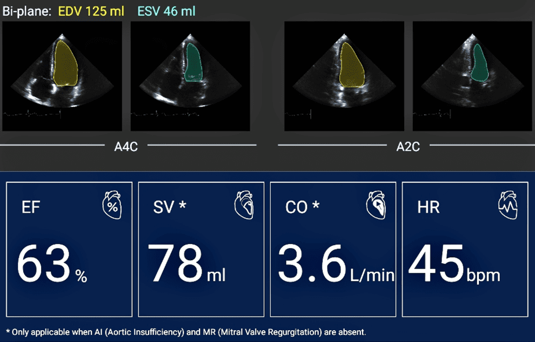535x342 pixels.
Task: Click the EDV 125 ml label
Action: pos(91,11)
